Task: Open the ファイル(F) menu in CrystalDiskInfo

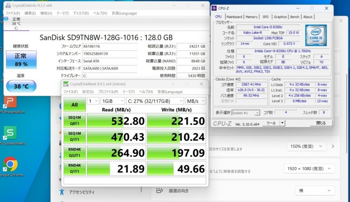Action: (13, 13)
